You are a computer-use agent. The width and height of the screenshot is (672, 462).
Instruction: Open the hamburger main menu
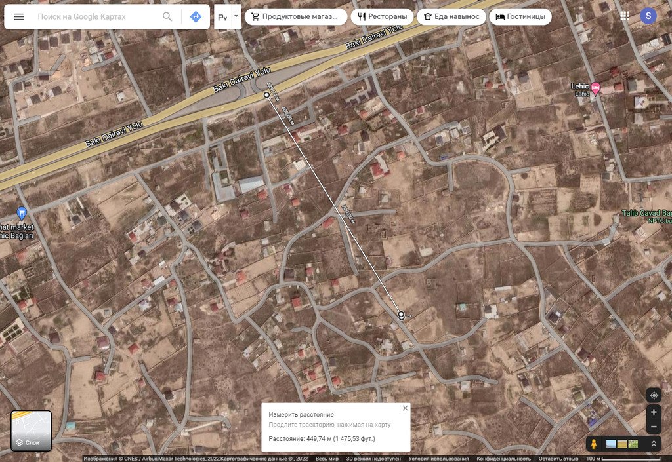pyautogui.click(x=19, y=17)
